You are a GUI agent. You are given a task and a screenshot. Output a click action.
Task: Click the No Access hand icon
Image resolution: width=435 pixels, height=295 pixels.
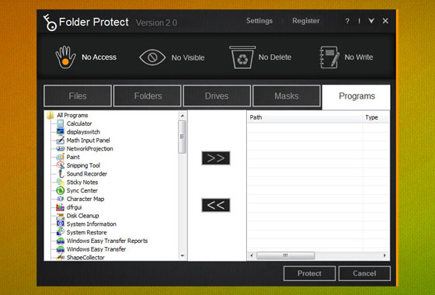click(65, 57)
